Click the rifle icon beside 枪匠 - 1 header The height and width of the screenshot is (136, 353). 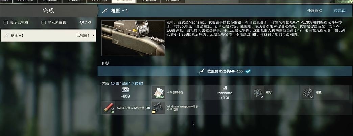click(x=105, y=10)
